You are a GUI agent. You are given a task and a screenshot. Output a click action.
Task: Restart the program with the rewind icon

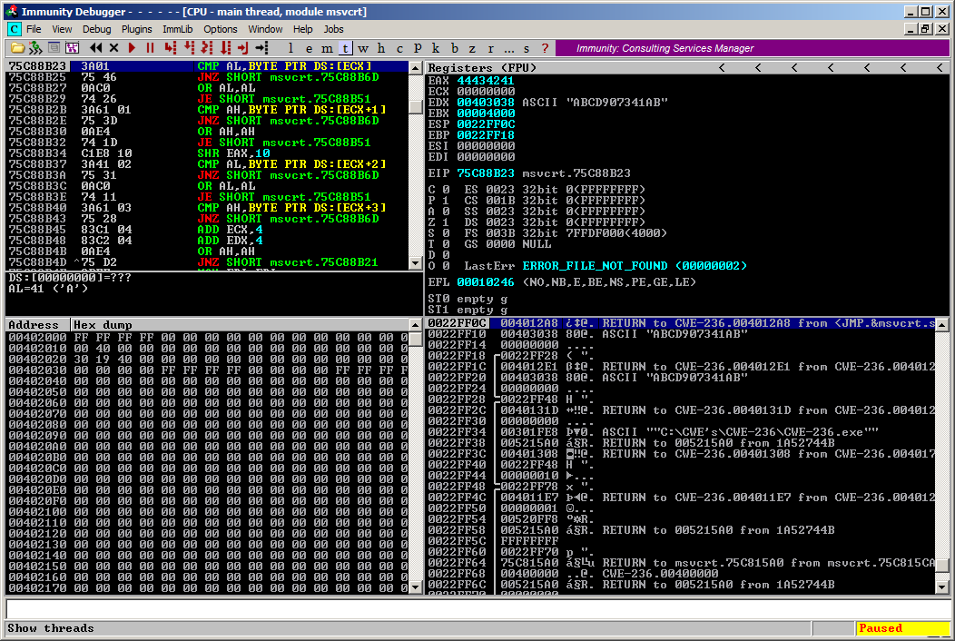(x=96, y=48)
